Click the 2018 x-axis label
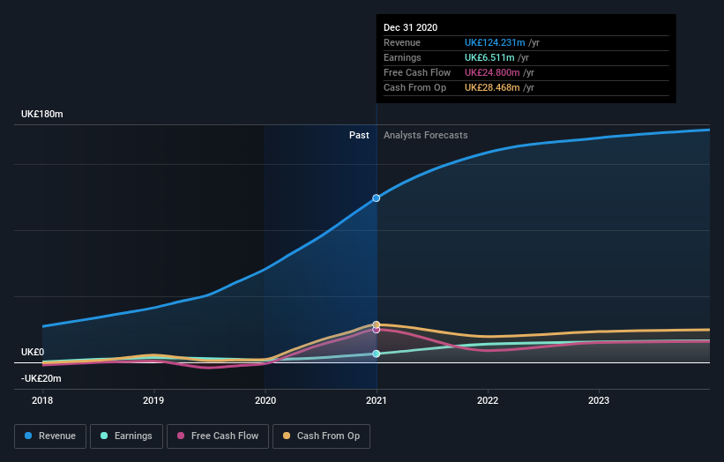This screenshot has width=724, height=462. (x=42, y=400)
